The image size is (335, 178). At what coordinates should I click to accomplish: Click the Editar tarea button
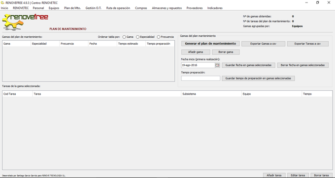click(x=298, y=176)
